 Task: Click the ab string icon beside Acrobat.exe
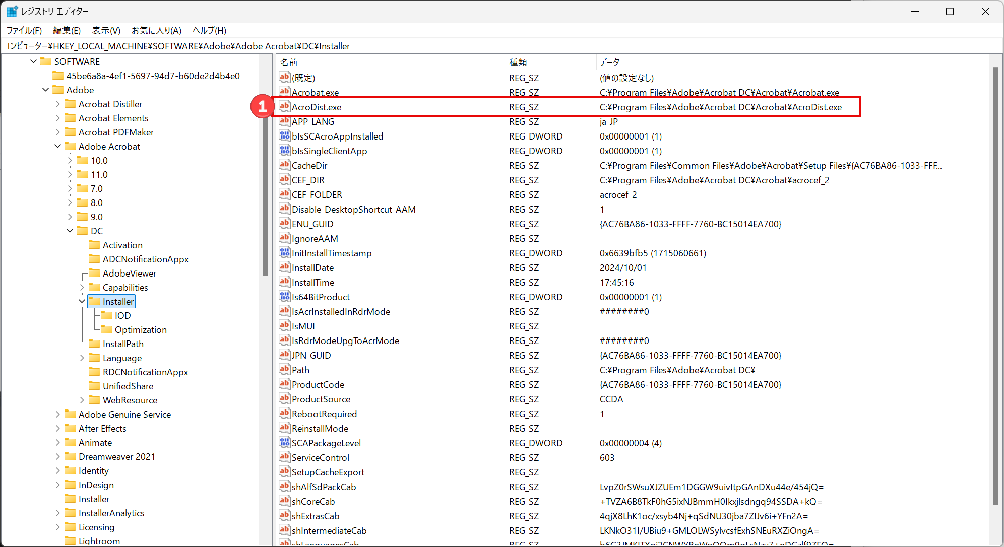[x=285, y=92]
